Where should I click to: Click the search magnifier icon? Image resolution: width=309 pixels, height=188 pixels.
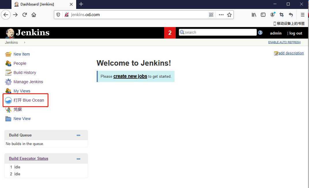[182, 32]
